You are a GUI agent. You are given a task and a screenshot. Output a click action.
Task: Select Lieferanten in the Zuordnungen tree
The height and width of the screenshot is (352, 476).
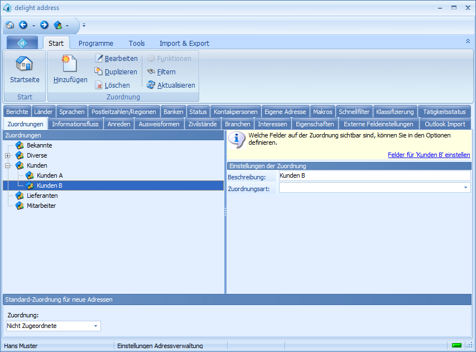click(x=42, y=196)
